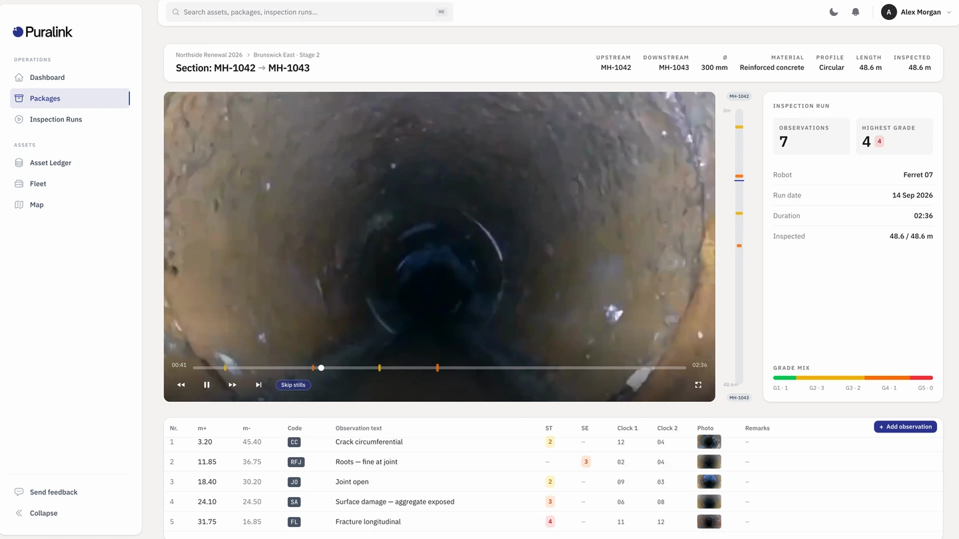Select Packages in sidebar
The width and height of the screenshot is (959, 539).
click(x=70, y=98)
